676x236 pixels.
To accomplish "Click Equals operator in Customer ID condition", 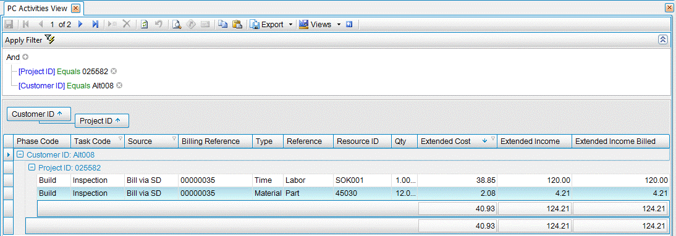I will click(78, 86).
